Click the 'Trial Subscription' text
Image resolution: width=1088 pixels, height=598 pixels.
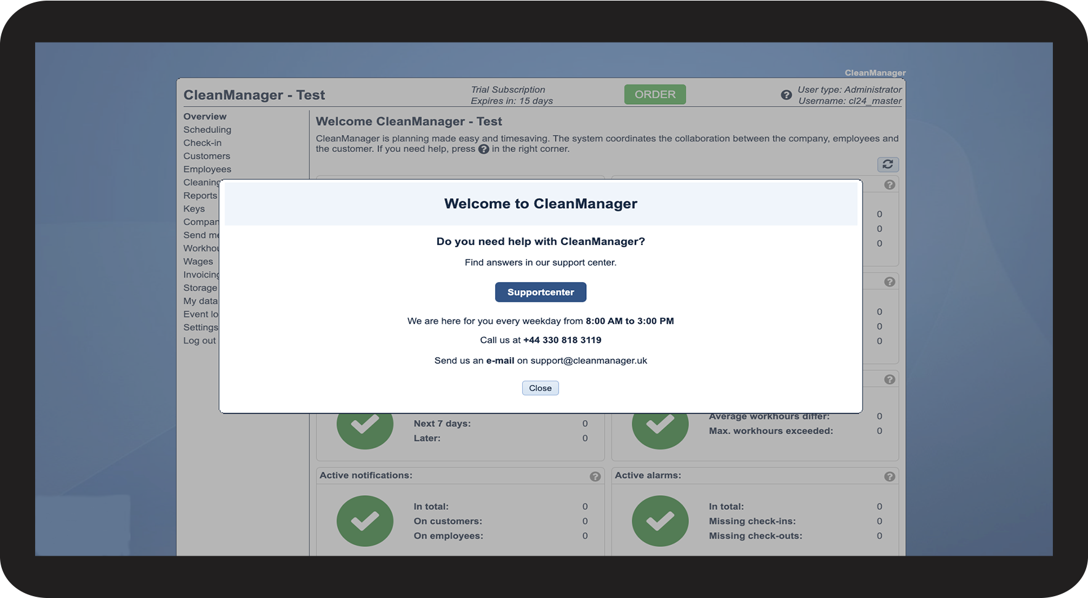(508, 90)
